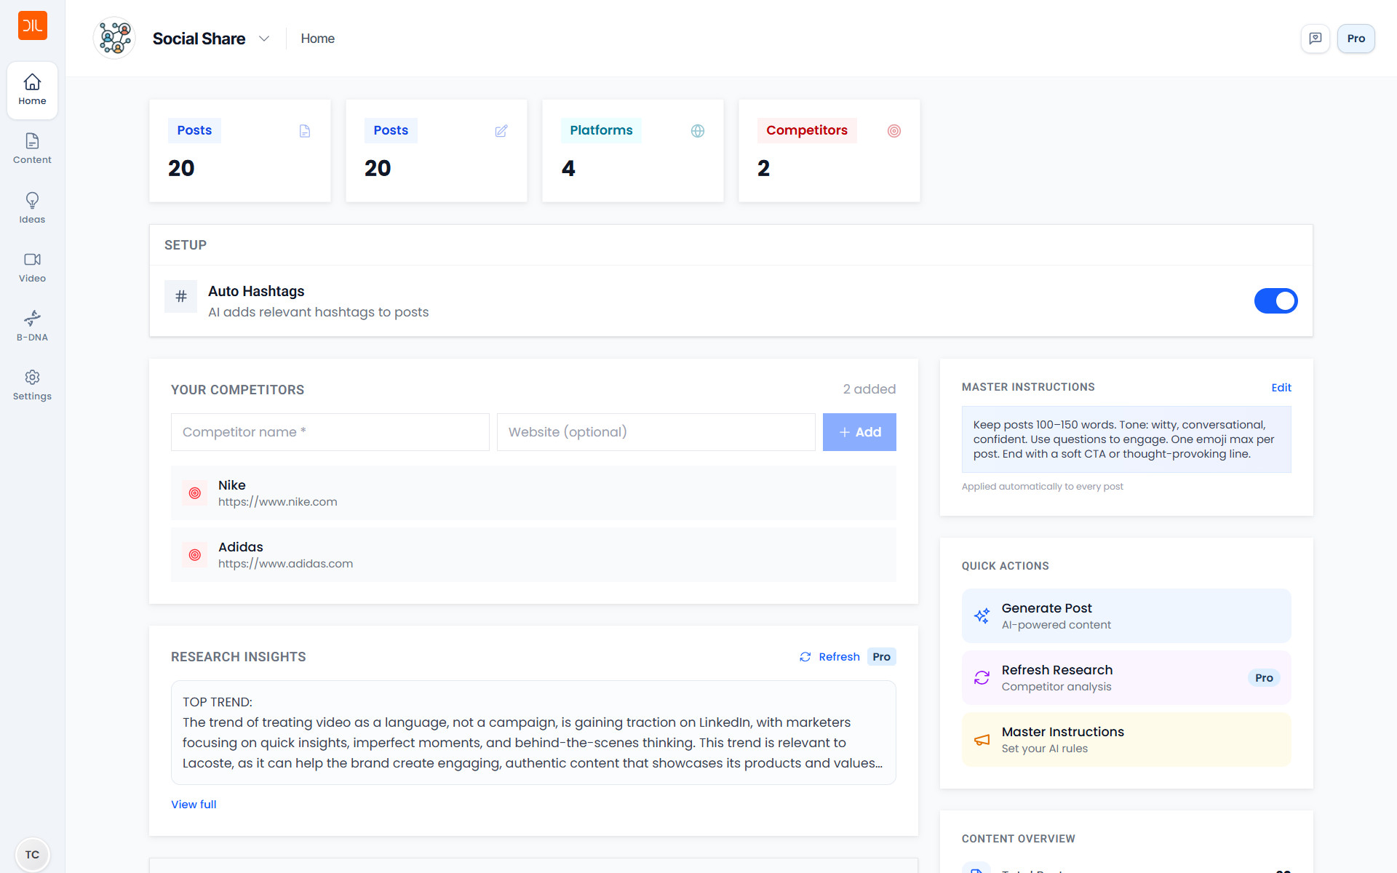The width and height of the screenshot is (1397, 873).
Task: Click the target icon on Competitors card
Action: click(894, 131)
